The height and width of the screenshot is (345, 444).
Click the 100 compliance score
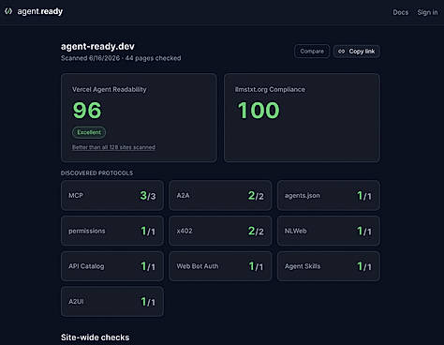point(259,111)
